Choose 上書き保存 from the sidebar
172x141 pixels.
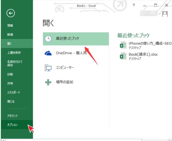click(17, 53)
